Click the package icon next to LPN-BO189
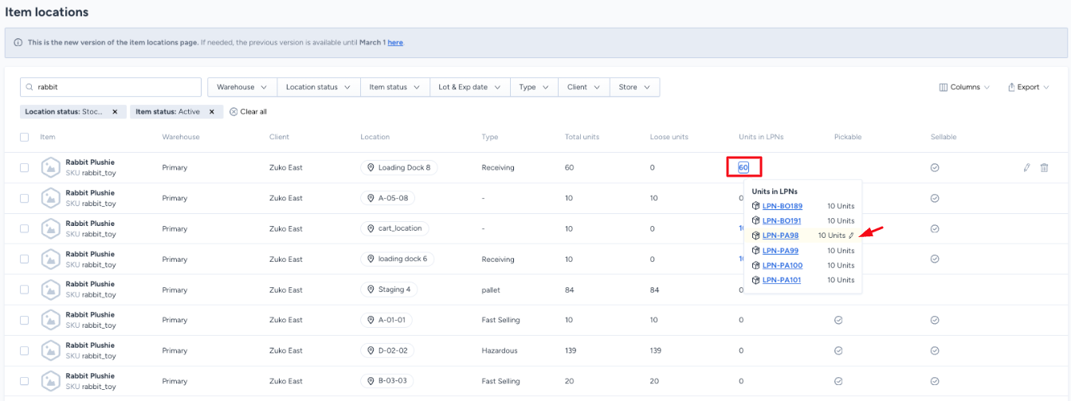This screenshot has height=401, width=1071. [756, 206]
